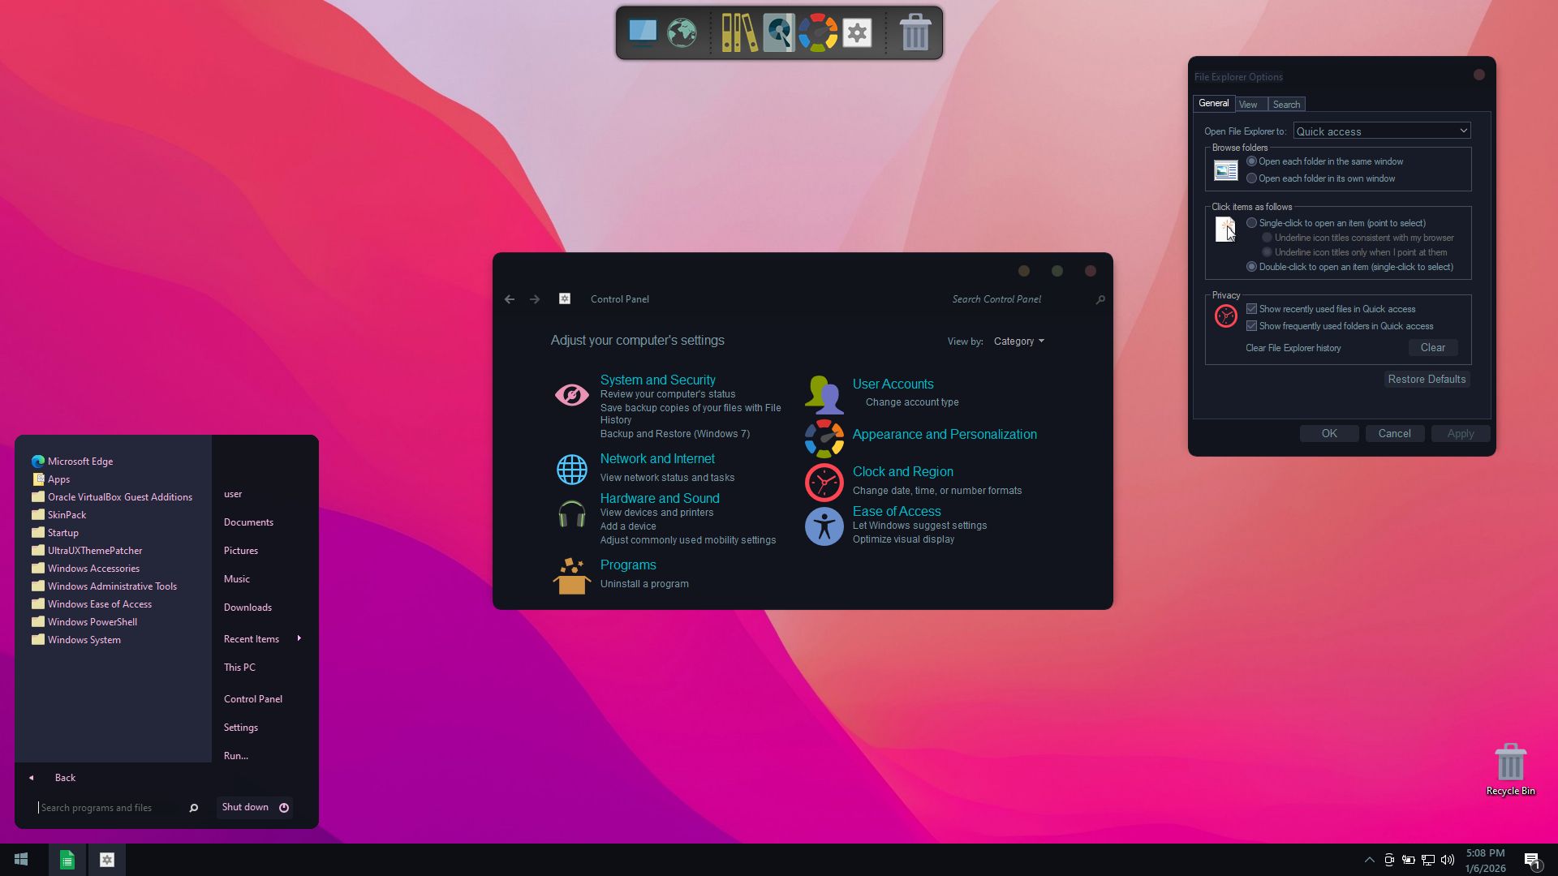
Task: Open Downloads from the Start menu
Action: click(247, 608)
